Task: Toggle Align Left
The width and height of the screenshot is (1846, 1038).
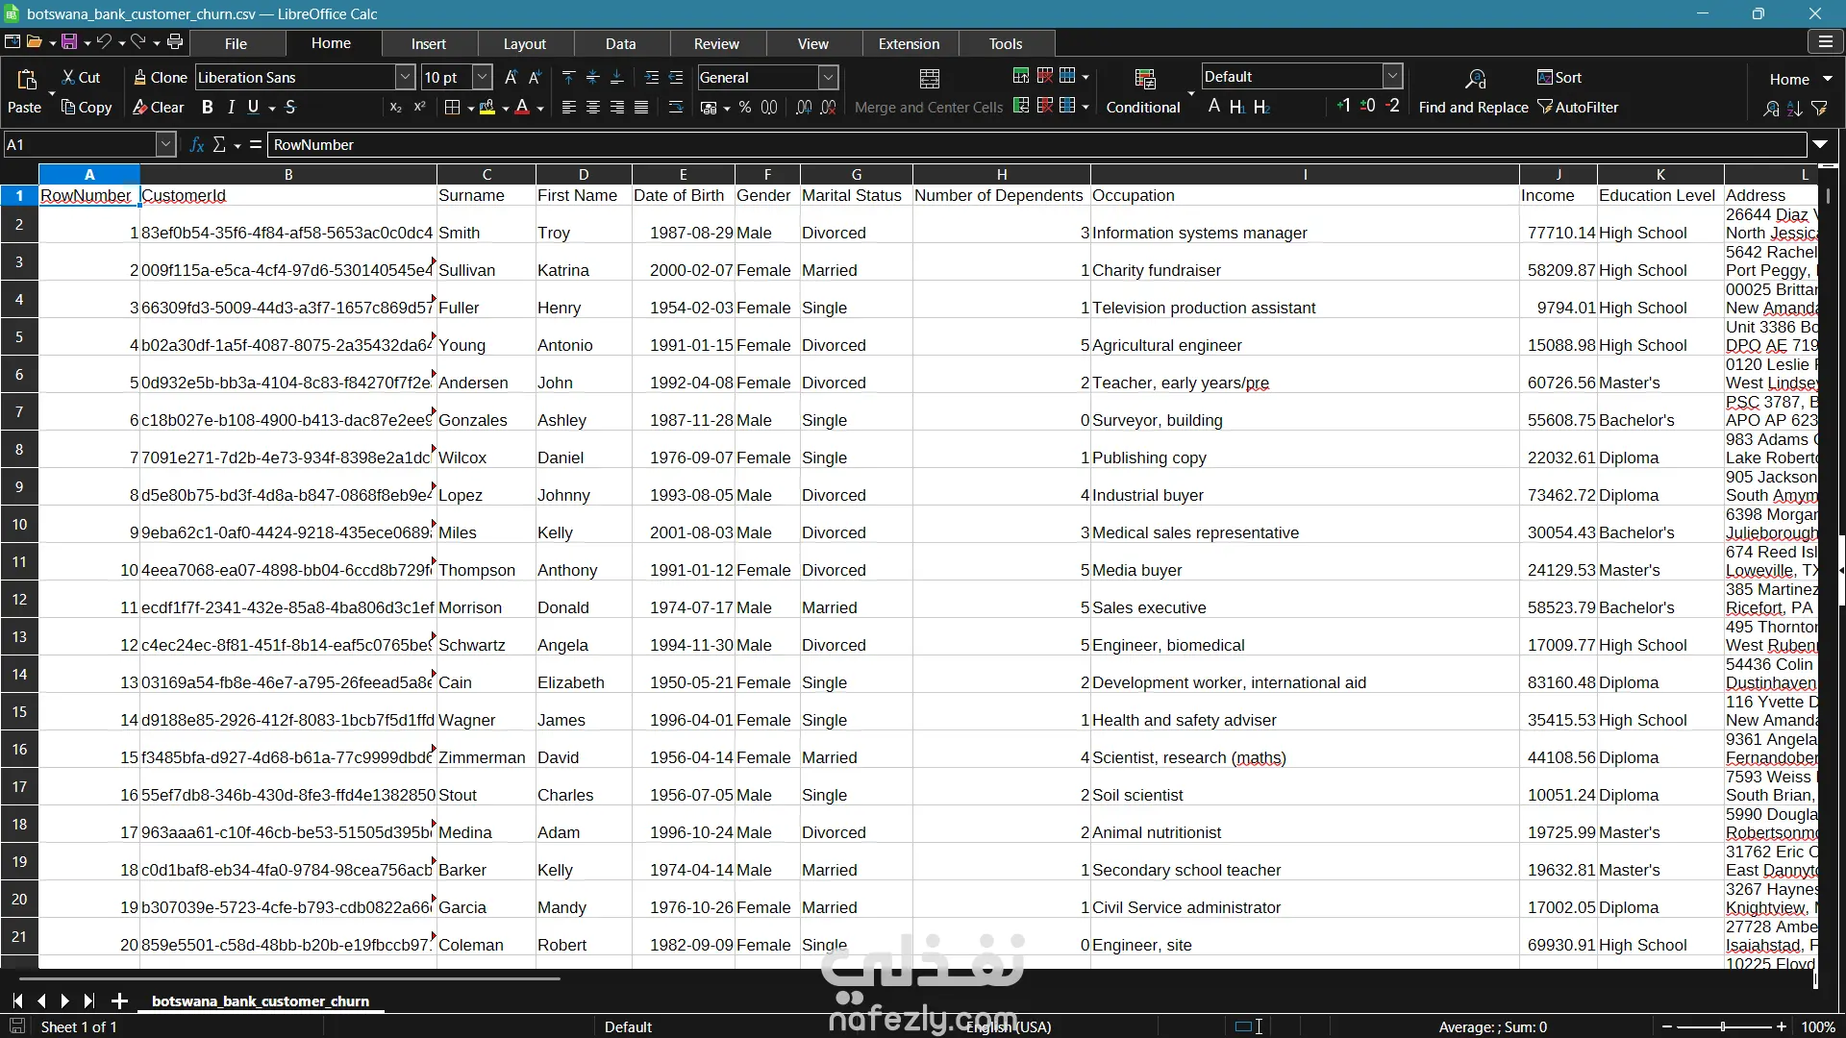Action: pos(568,108)
